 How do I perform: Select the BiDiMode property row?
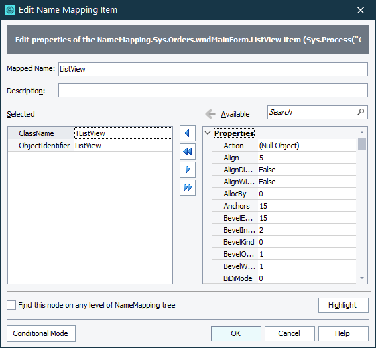point(284,278)
